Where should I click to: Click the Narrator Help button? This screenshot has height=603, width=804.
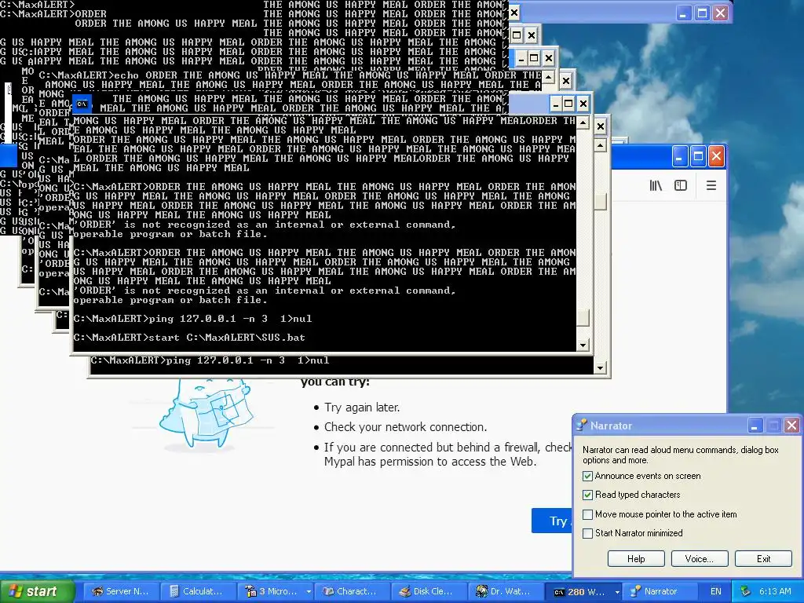point(636,559)
